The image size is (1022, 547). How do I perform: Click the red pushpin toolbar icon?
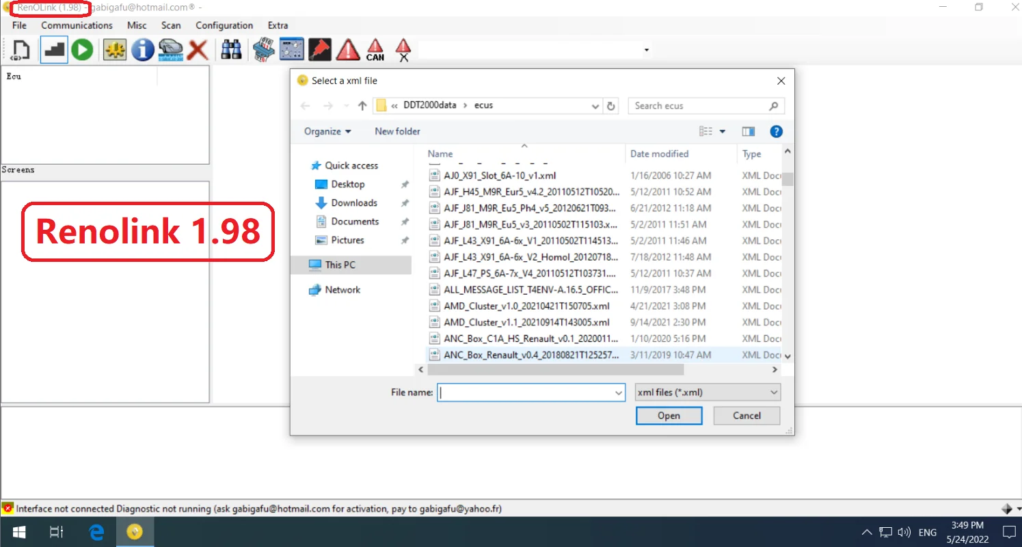319,50
